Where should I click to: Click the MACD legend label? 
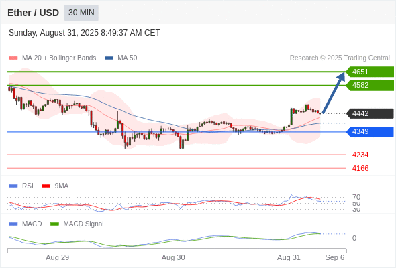click(32, 224)
